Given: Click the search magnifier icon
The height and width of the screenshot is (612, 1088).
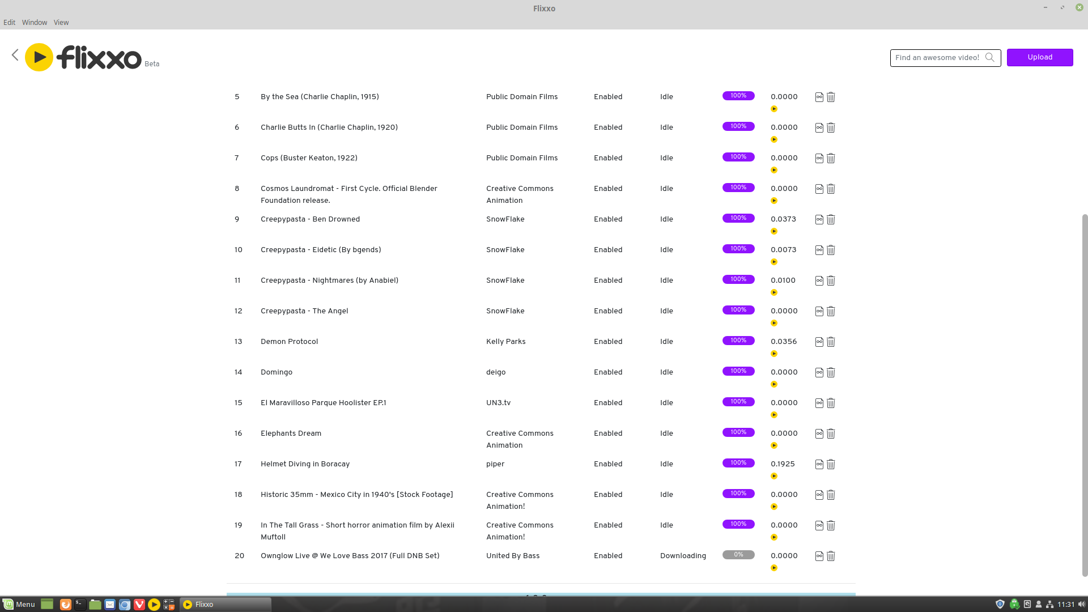Looking at the screenshot, I should (990, 57).
